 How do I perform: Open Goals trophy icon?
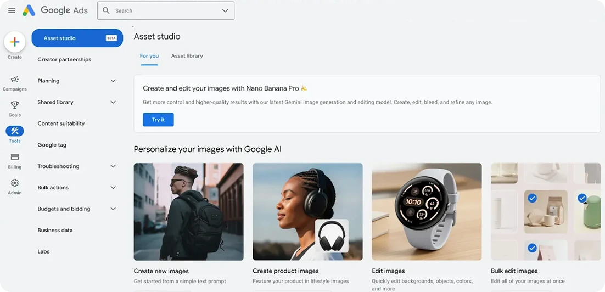(15, 105)
